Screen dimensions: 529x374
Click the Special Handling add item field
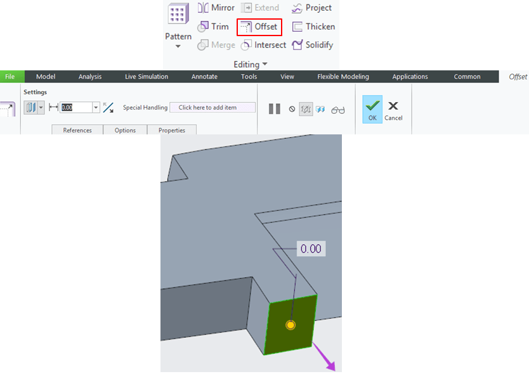[x=212, y=108]
